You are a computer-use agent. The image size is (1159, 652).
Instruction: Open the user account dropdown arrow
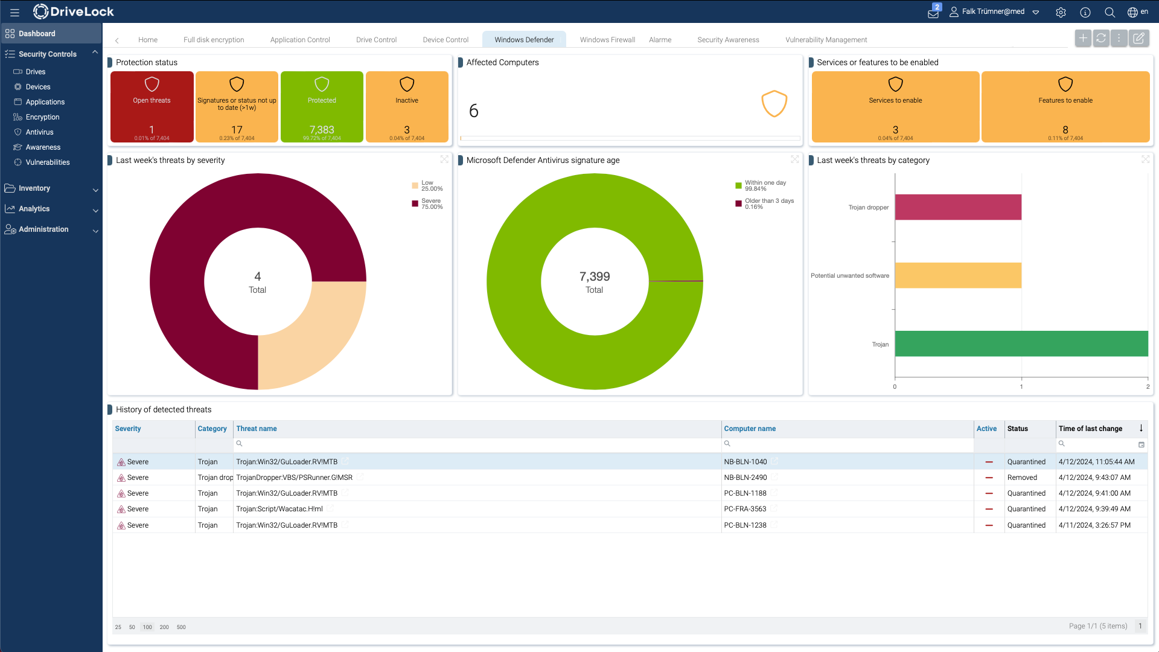(x=1036, y=12)
